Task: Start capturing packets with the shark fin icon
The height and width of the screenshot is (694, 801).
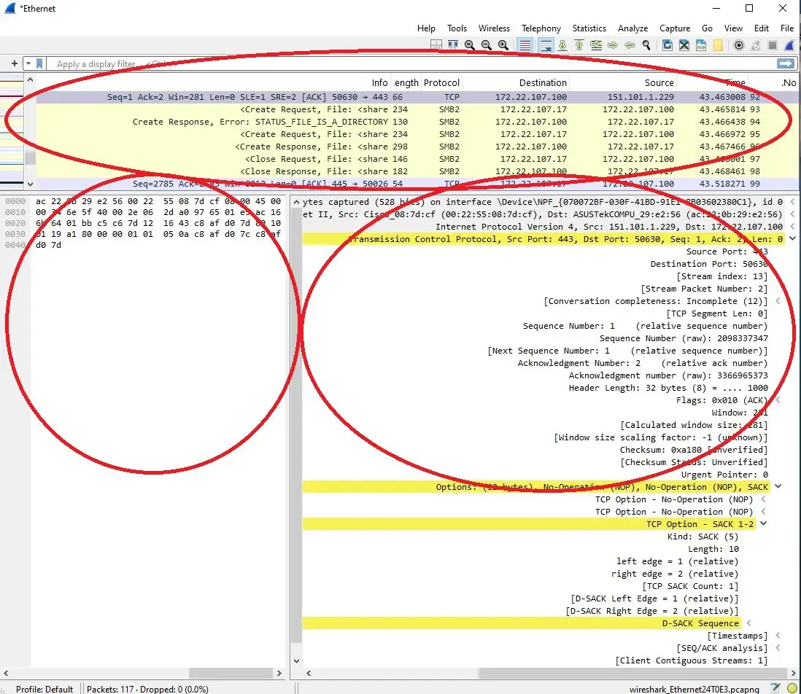Action: pyautogui.click(x=788, y=45)
